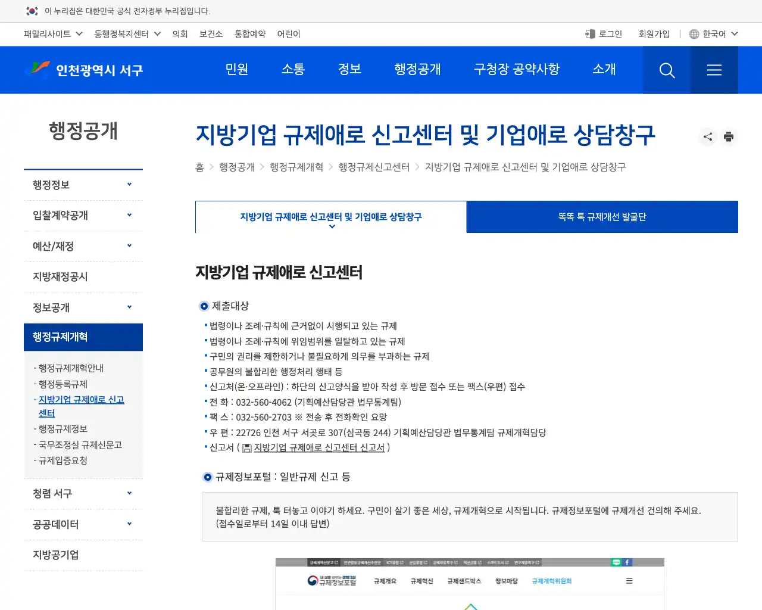Open the Facebook icon in the portal banner image
The image size is (762, 610).
pyautogui.click(x=627, y=562)
